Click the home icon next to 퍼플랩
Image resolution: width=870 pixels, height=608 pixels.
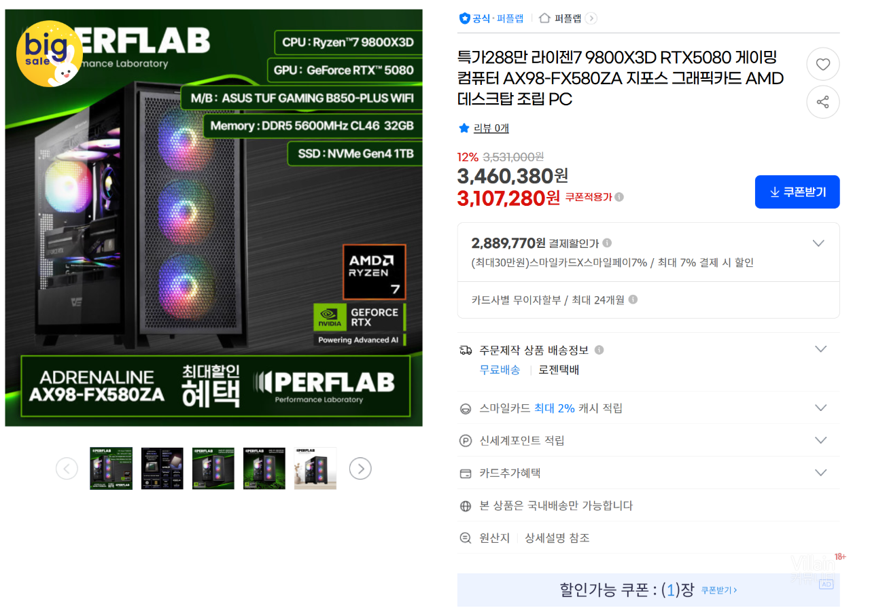(544, 18)
